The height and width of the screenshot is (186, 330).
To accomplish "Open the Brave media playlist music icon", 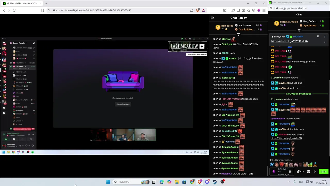I will tap(233, 10).
